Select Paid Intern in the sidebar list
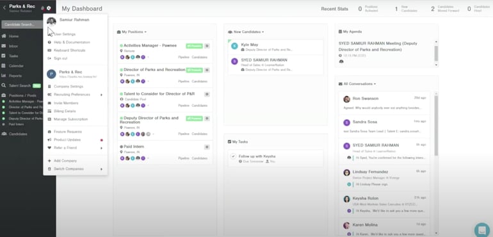 coord(16,124)
